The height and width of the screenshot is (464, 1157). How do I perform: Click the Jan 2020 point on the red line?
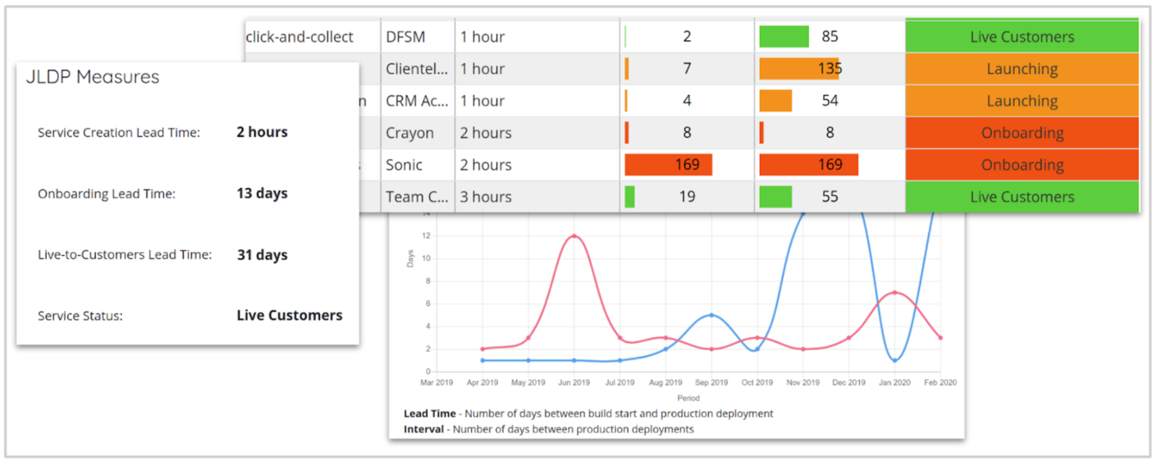click(x=895, y=294)
